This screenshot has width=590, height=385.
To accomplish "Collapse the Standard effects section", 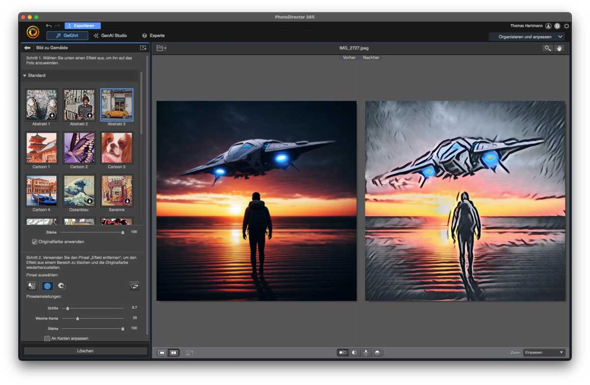I will click(25, 76).
